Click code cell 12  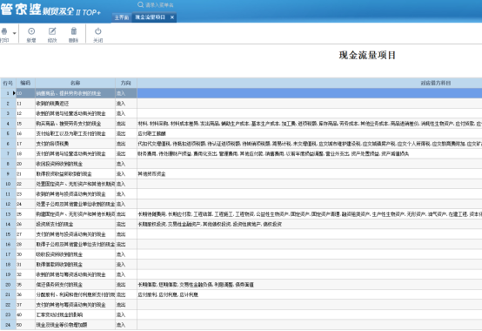(25, 113)
